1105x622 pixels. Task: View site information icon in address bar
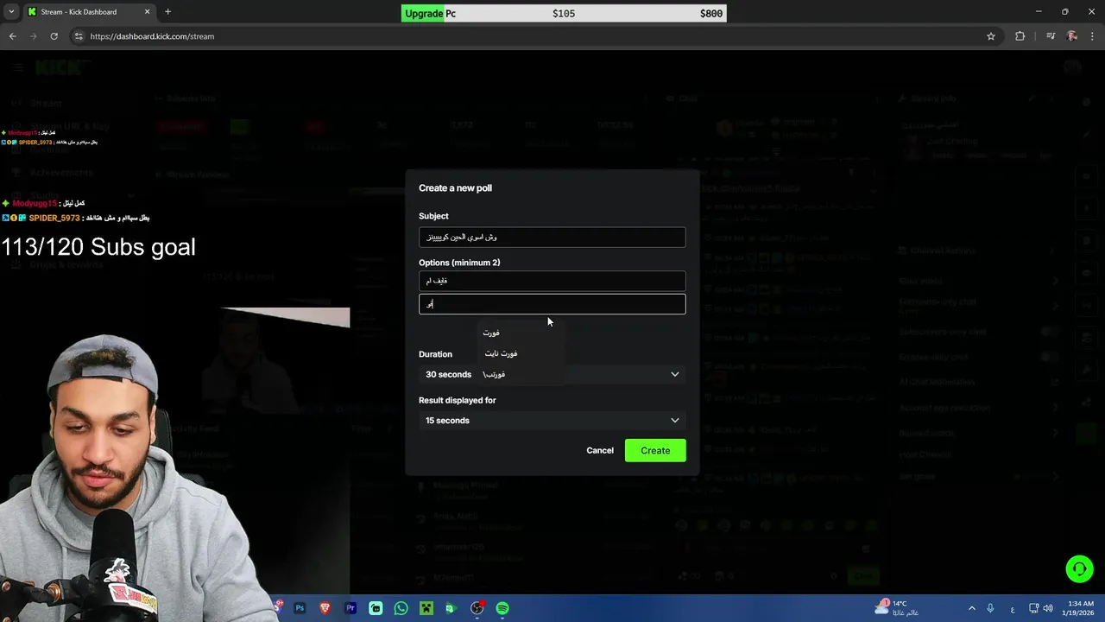click(x=79, y=36)
